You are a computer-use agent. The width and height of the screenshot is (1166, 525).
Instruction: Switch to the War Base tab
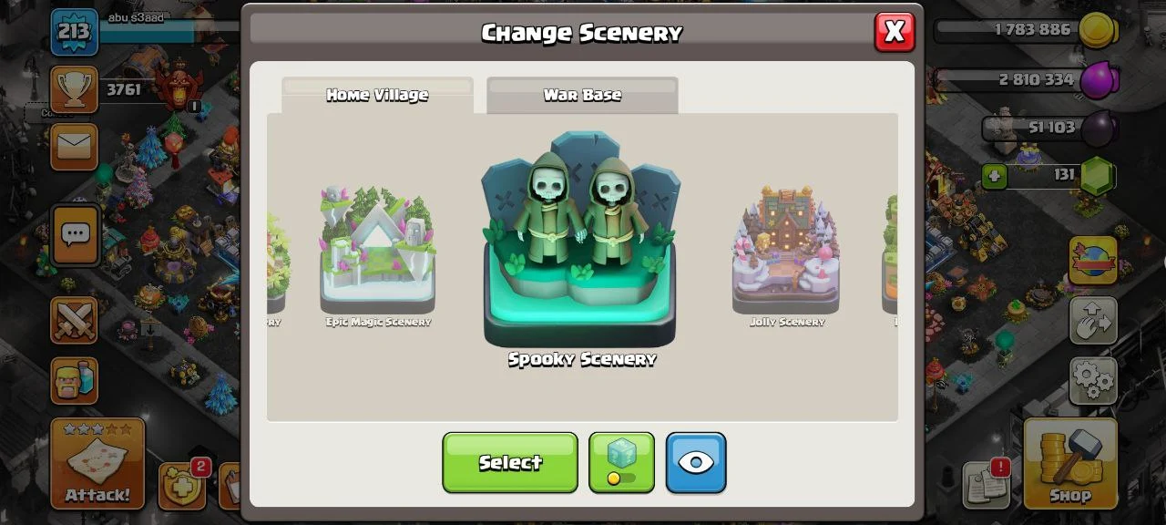click(x=582, y=95)
